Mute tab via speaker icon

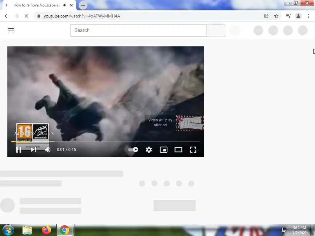tap(65, 5)
